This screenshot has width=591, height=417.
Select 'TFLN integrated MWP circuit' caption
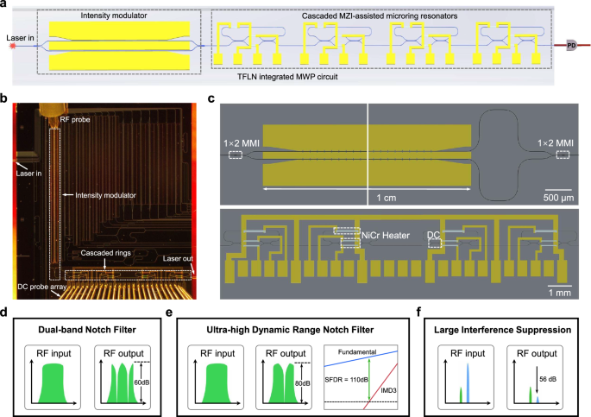(287, 77)
